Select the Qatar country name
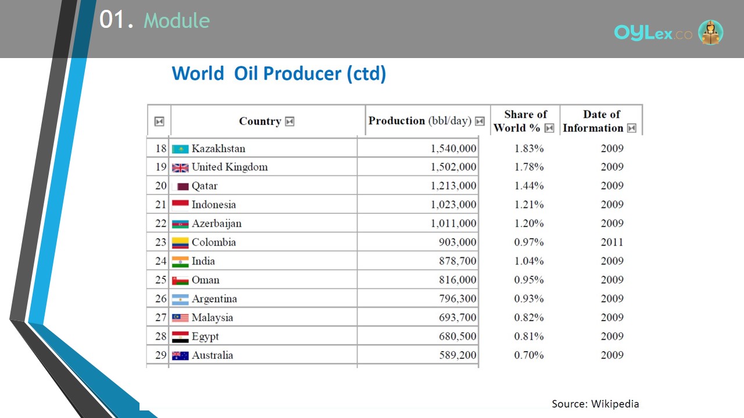This screenshot has width=744, height=418. (x=205, y=186)
